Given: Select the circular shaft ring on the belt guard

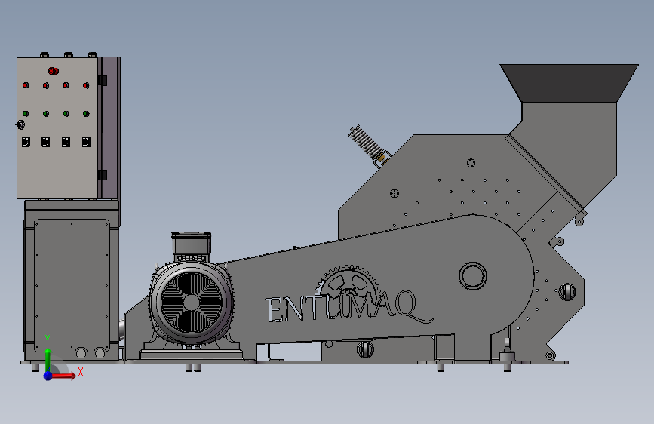Looking at the screenshot, I should [472, 276].
